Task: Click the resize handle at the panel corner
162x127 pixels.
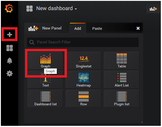Action: point(142,122)
